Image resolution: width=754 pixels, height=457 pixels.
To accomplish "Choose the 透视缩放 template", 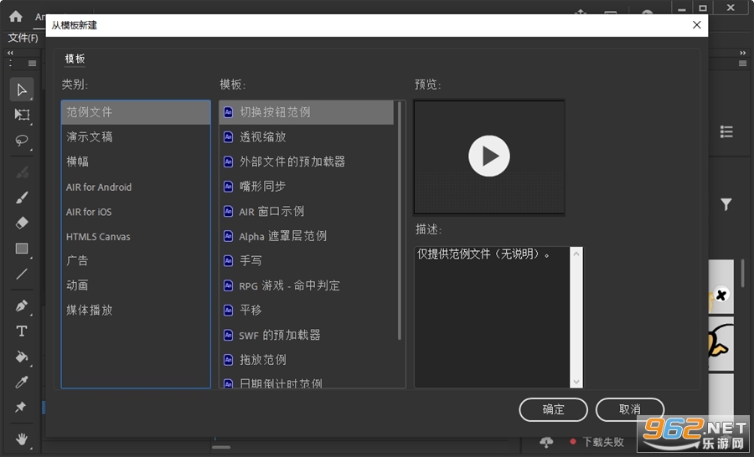I will point(307,137).
